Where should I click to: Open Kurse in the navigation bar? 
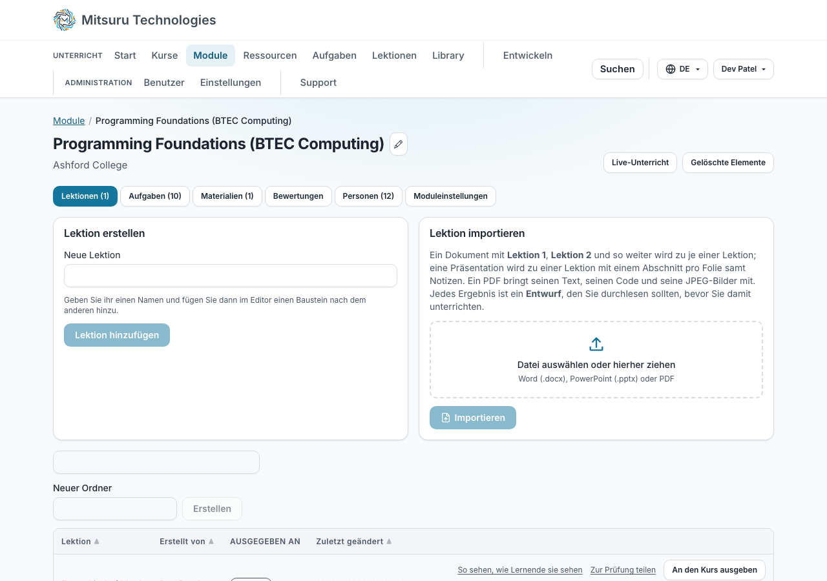click(165, 56)
